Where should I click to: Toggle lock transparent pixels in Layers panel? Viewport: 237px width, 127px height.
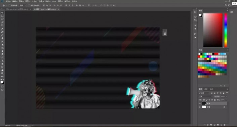[204, 100]
